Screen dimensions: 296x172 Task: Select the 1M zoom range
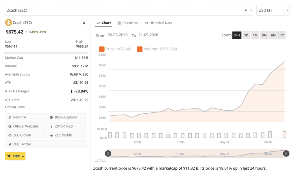coord(255,35)
